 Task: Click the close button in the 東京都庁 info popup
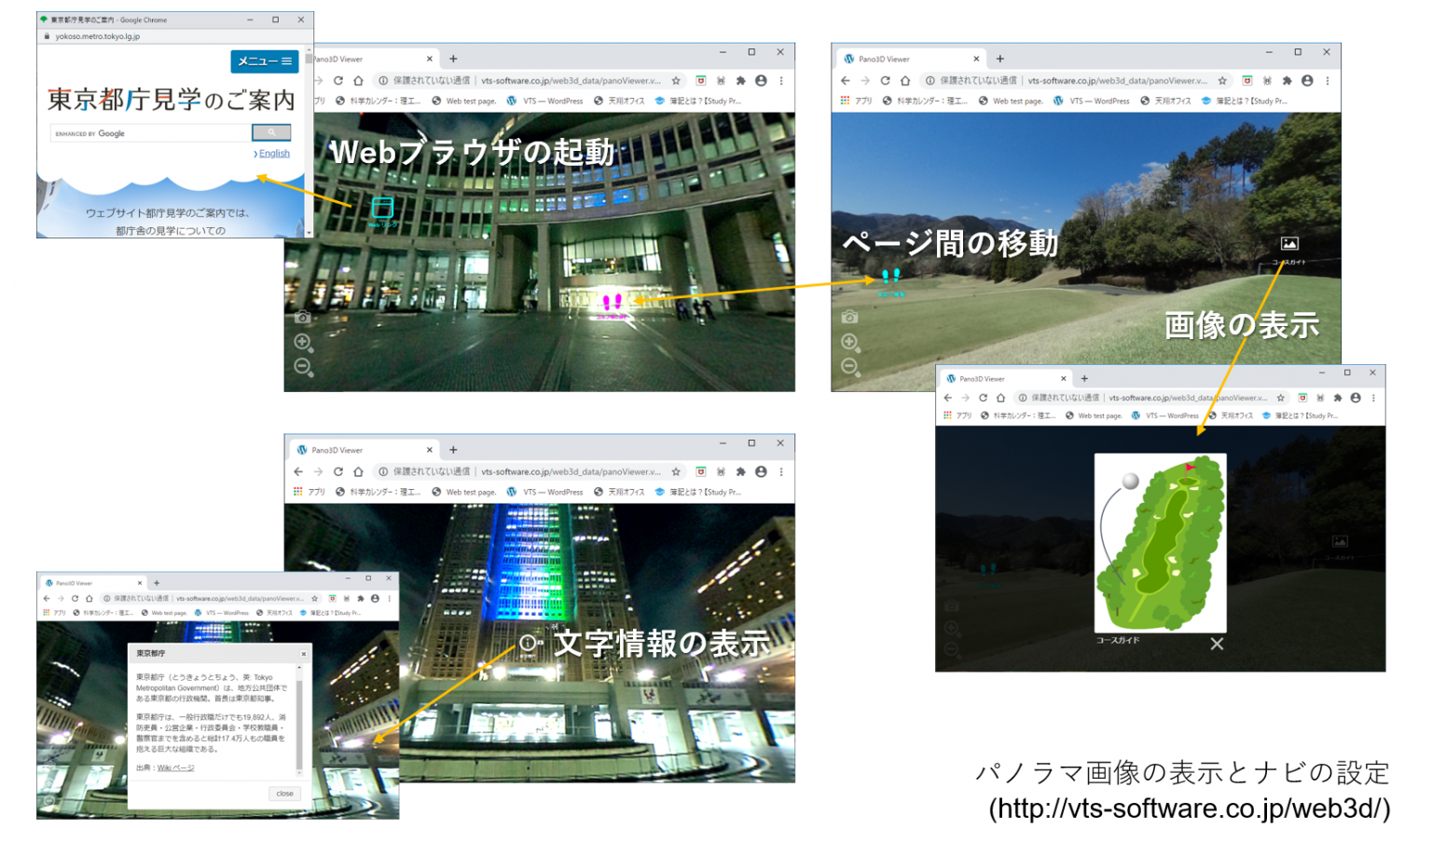pos(284,794)
